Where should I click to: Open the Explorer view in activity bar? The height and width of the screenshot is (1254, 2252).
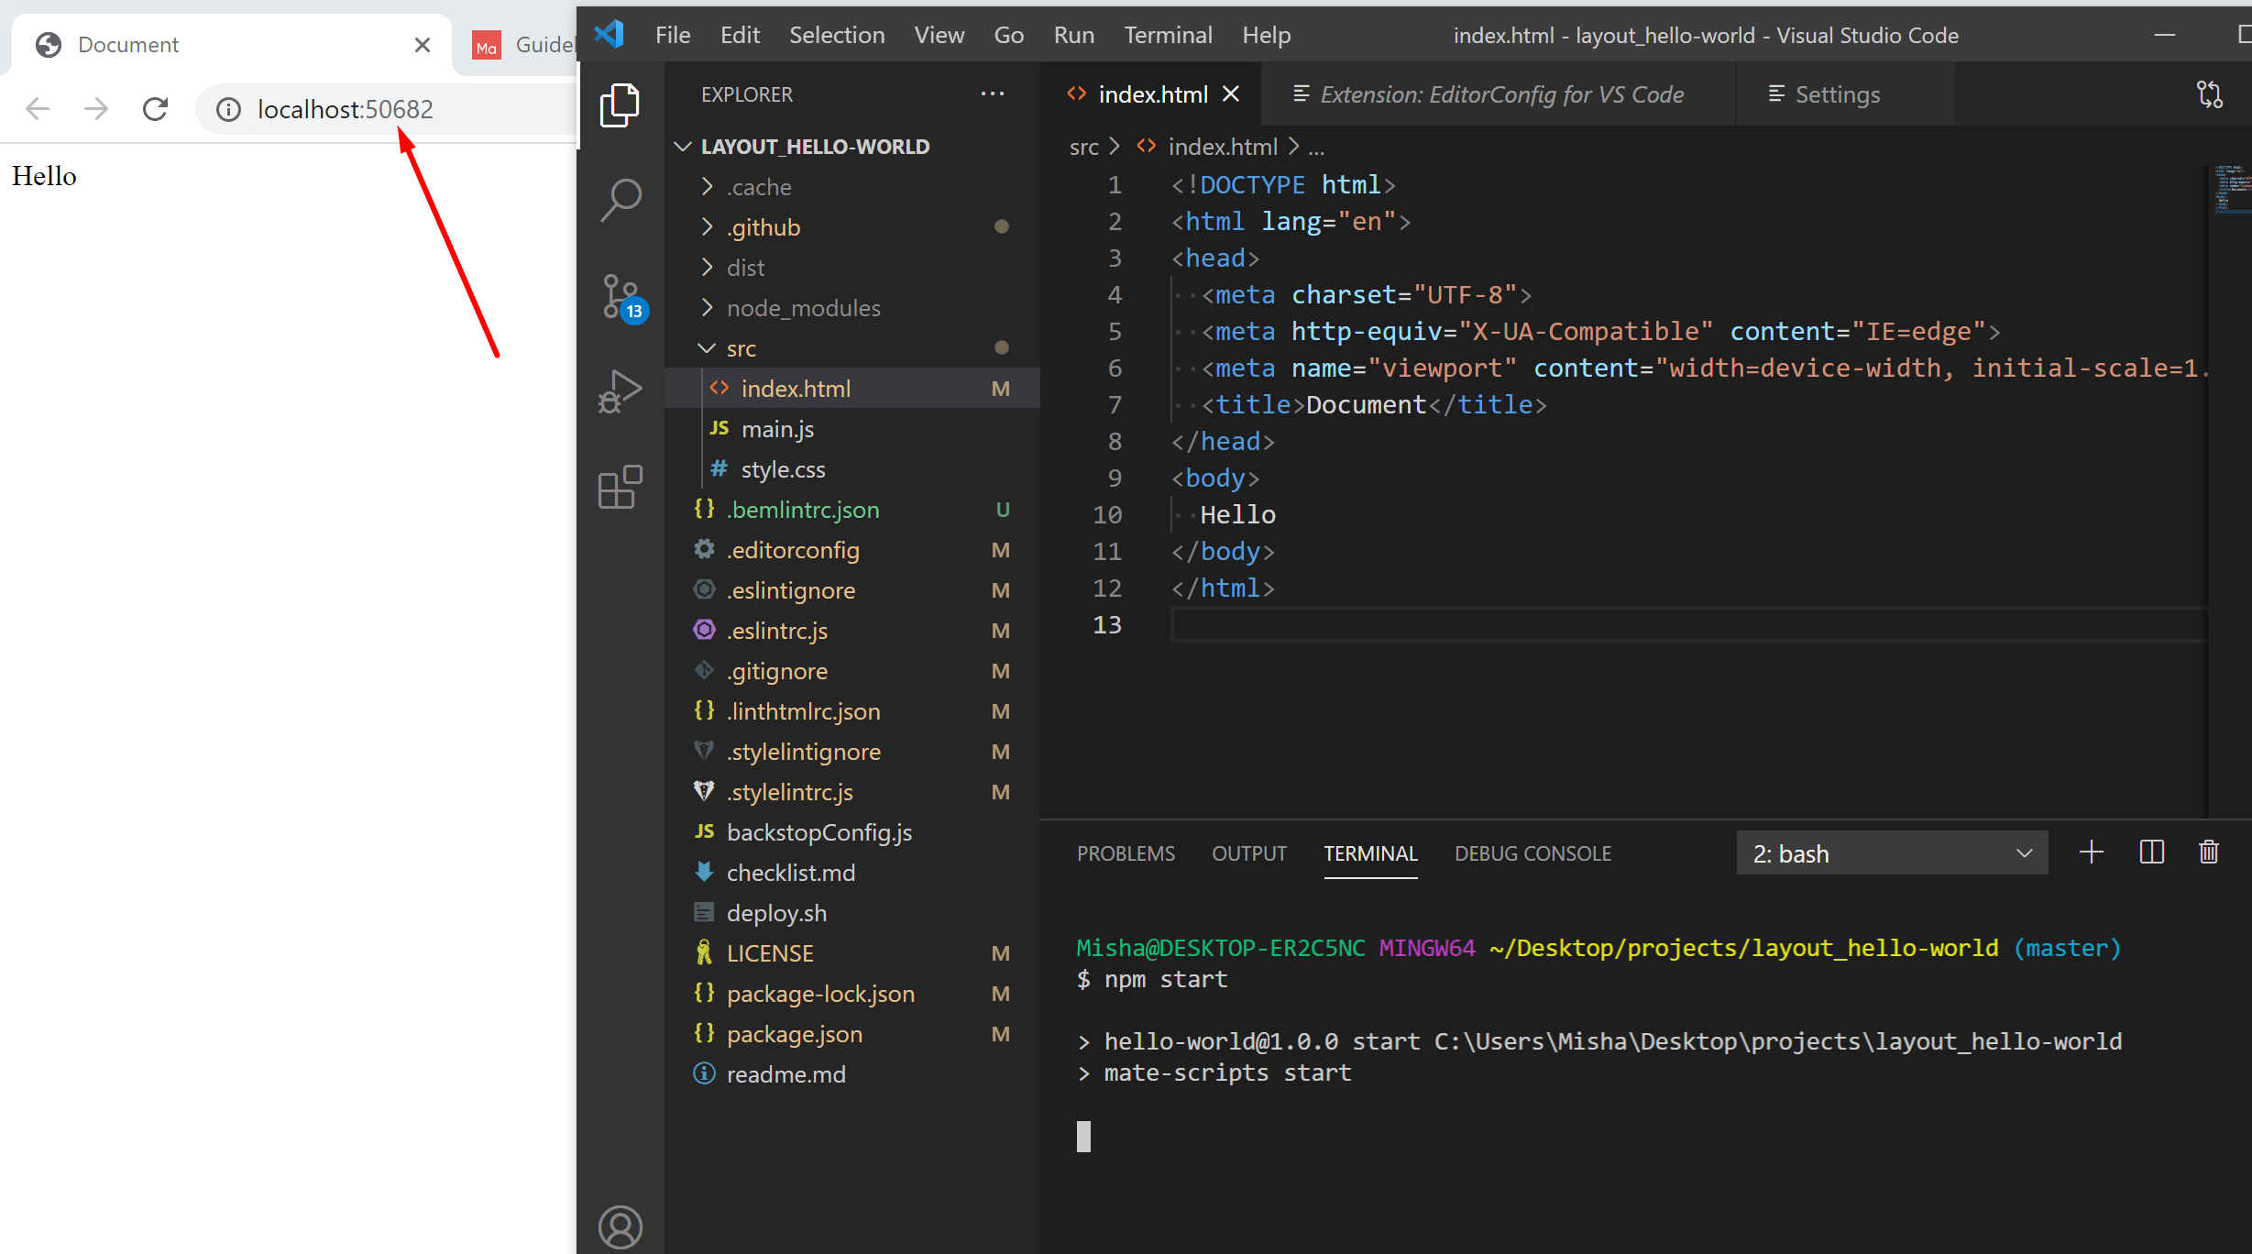pos(621,104)
